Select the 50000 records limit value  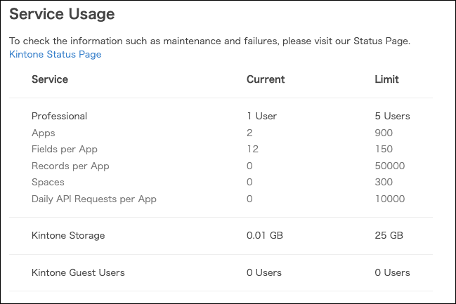(390, 166)
